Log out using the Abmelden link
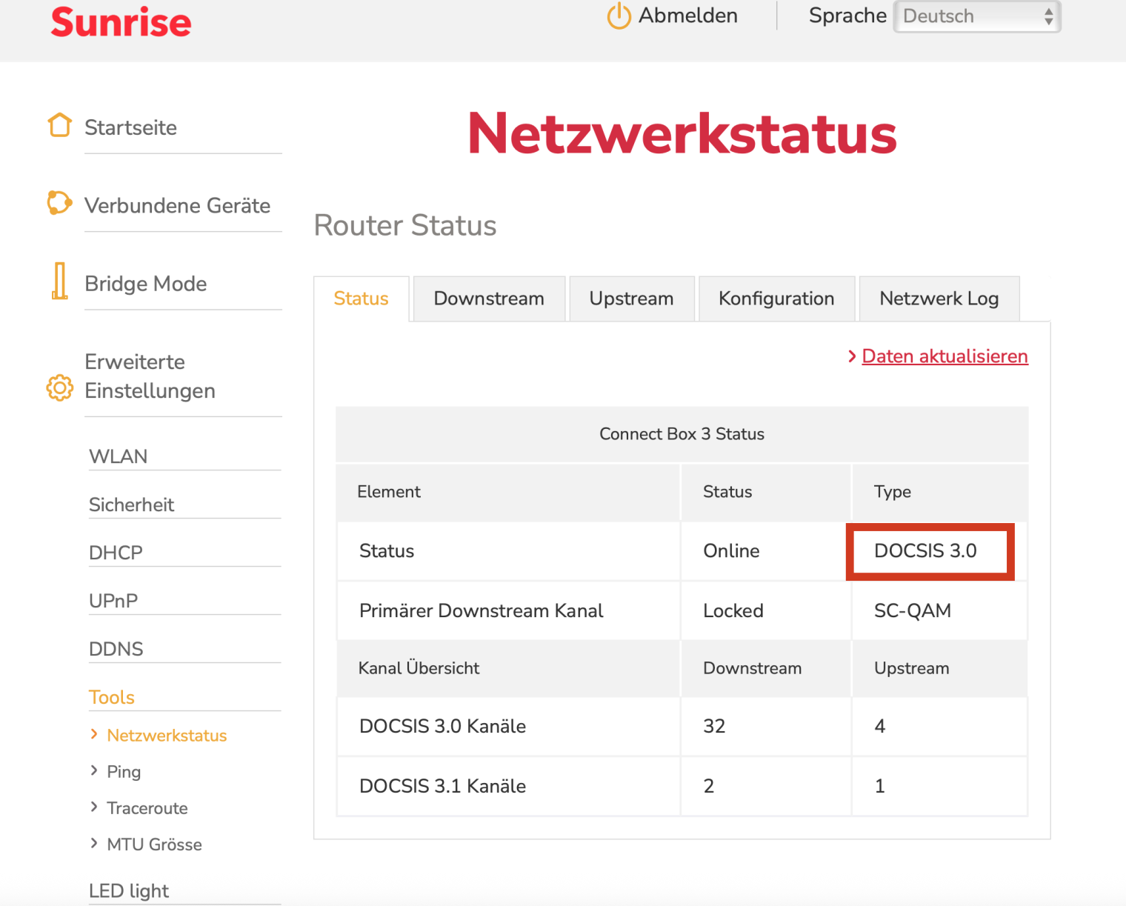Image resolution: width=1126 pixels, height=906 pixels. pos(687,16)
